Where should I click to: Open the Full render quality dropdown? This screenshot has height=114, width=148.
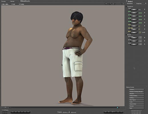click(x=13, y=4)
